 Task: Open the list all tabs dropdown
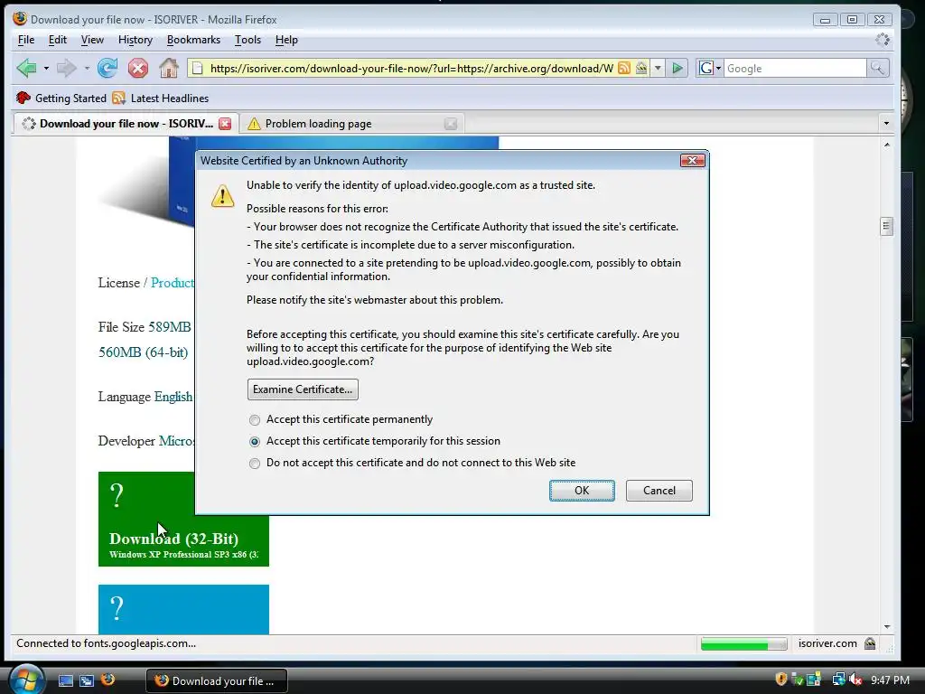(x=886, y=123)
